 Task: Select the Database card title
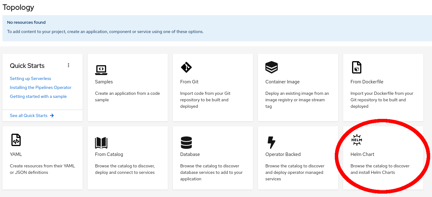(x=190, y=154)
